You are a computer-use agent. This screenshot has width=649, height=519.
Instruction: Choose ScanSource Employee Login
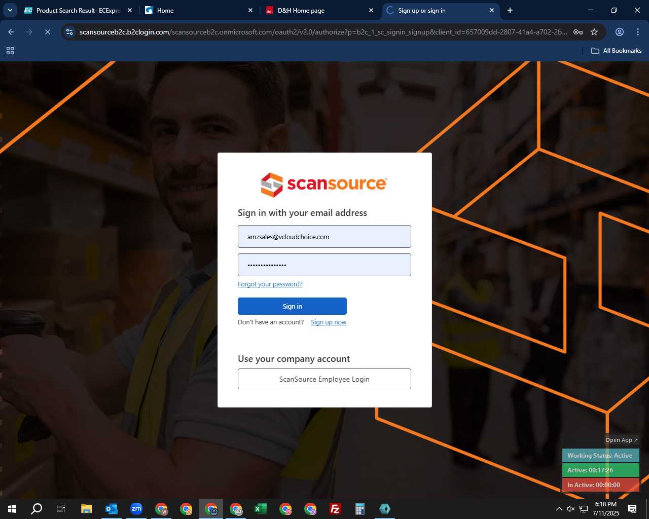click(x=324, y=379)
